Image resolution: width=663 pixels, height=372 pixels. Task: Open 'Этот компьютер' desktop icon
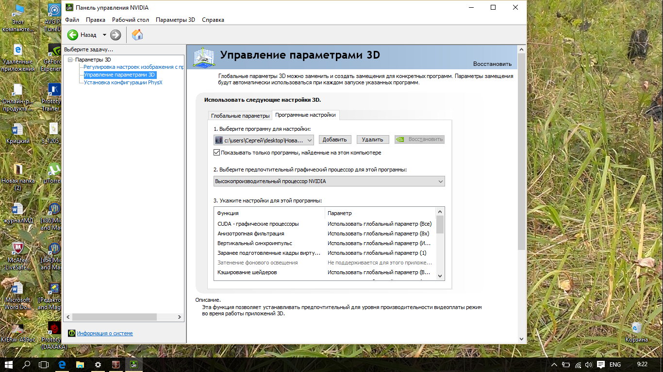[x=18, y=18]
